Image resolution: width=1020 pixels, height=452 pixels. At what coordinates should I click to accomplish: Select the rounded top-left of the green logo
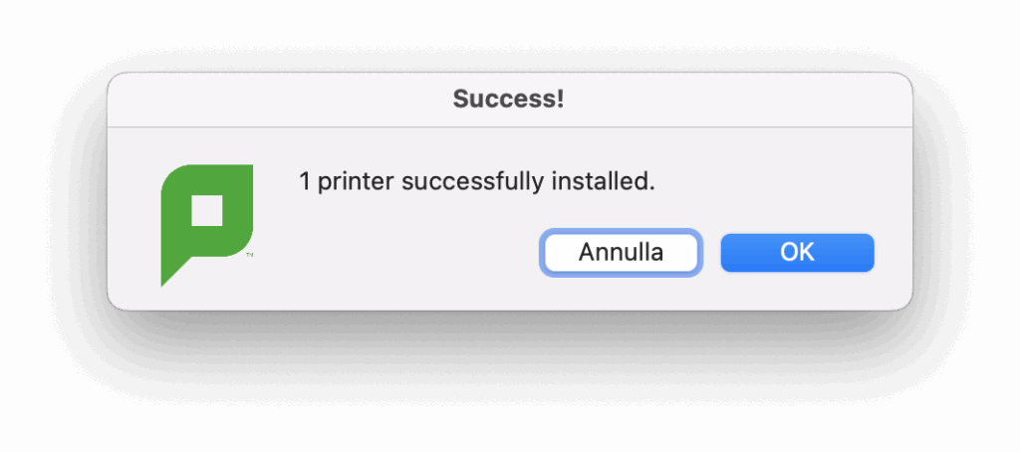click(x=171, y=175)
